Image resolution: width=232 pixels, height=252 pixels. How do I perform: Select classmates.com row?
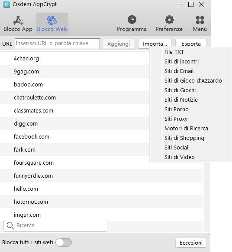click(x=74, y=110)
